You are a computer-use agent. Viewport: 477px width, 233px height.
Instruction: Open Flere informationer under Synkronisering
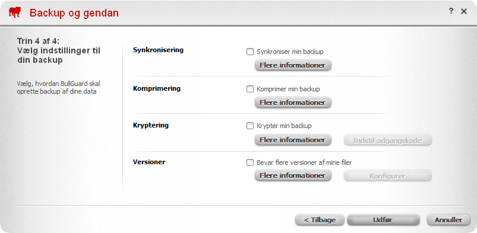tap(293, 65)
